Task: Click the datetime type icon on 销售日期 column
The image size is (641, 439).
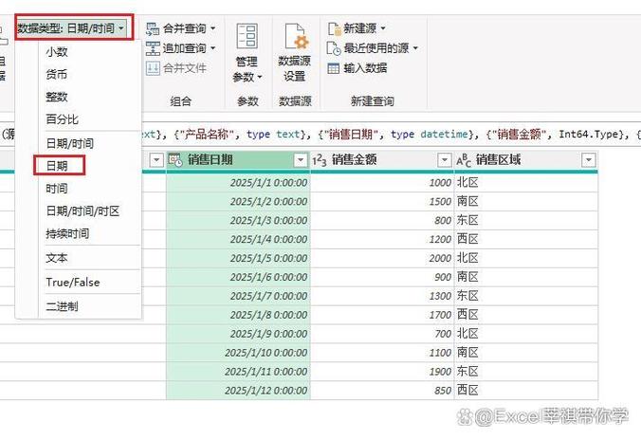Action: (175, 160)
